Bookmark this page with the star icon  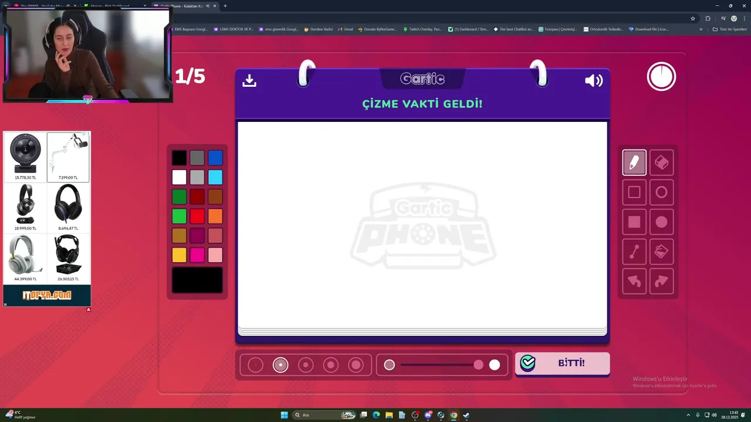pyautogui.click(x=693, y=18)
